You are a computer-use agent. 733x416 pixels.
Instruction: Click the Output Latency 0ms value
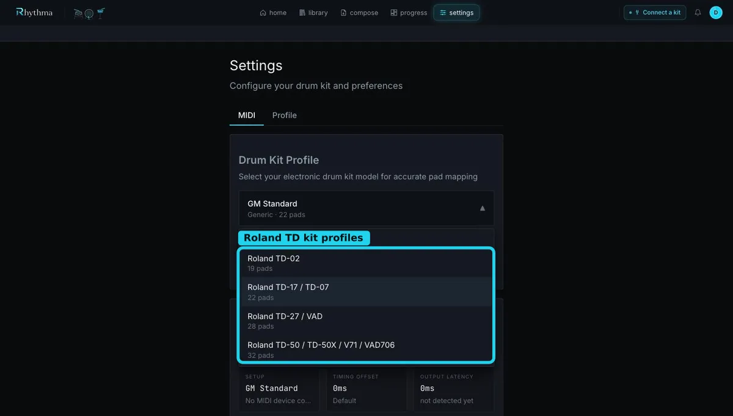[427, 389]
